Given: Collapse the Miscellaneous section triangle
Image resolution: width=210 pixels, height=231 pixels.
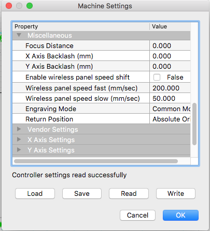Looking at the screenshot, I should pos(19,35).
